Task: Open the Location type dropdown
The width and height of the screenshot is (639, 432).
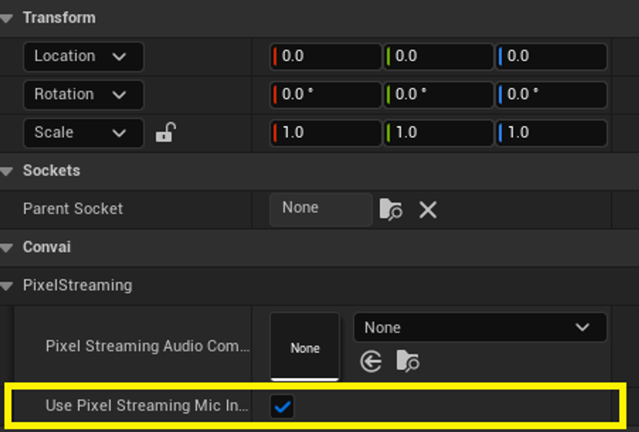Action: 84,57
